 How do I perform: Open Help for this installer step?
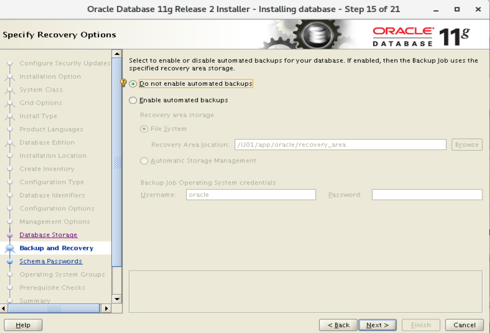tap(23, 325)
